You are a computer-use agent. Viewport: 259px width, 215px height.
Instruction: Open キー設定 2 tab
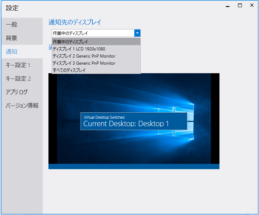pos(22,79)
